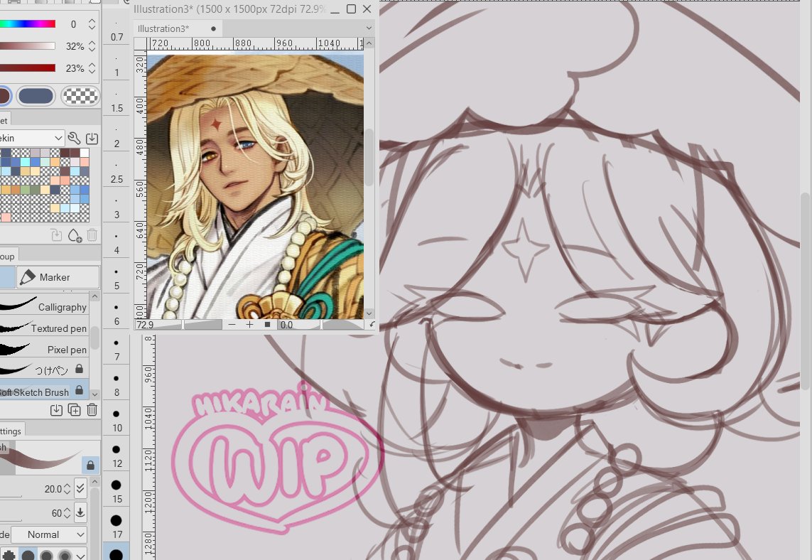Click the 23% value stepper arrows
The height and width of the screenshot is (560, 812).
coord(92,68)
